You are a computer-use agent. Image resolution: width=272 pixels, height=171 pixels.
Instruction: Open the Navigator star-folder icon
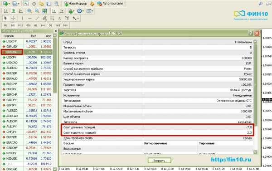point(41,4)
